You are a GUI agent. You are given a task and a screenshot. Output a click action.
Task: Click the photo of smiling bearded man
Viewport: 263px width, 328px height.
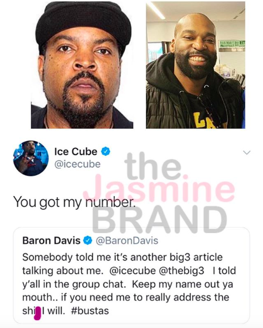point(196,65)
